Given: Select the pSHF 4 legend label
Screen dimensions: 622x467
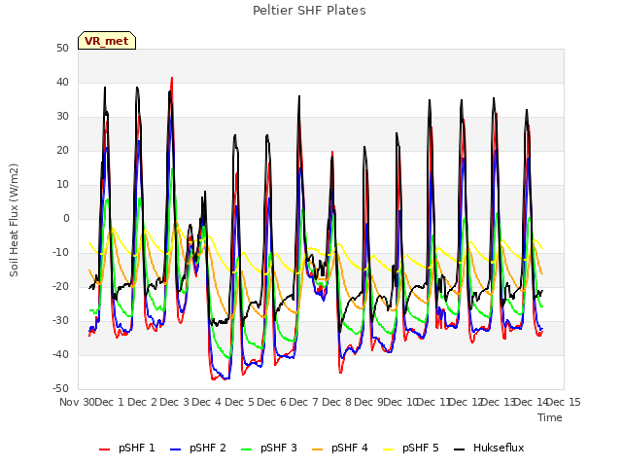Looking at the screenshot, I should tap(350, 448).
